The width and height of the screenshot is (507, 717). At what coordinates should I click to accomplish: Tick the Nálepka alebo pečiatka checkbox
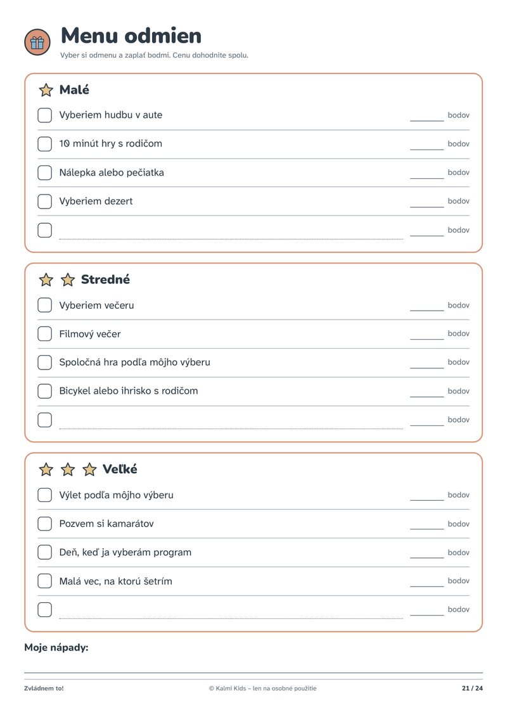pos(44,172)
